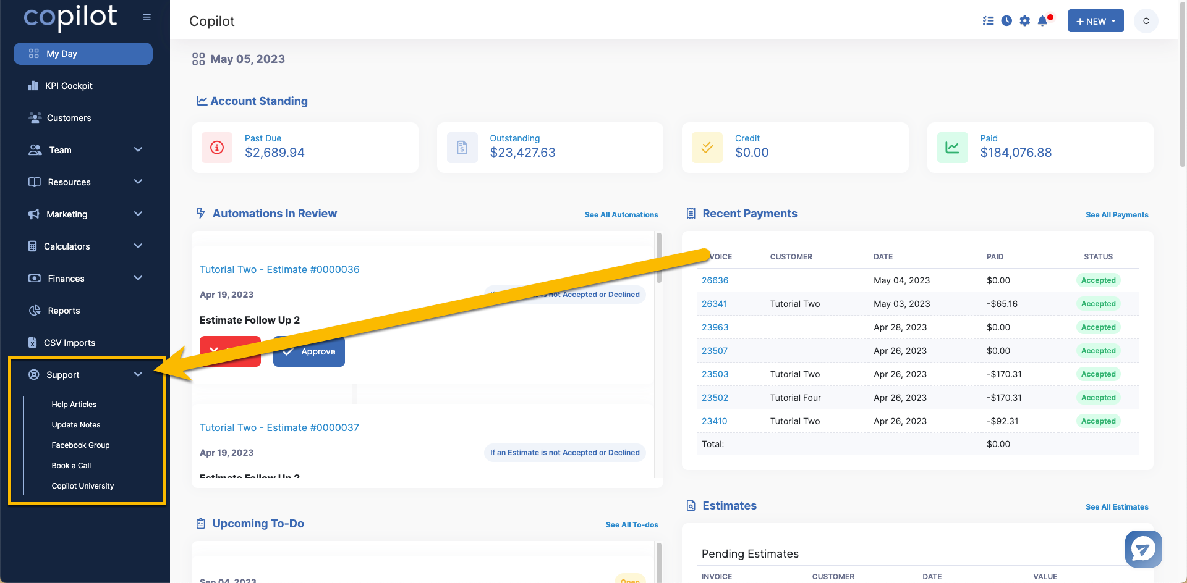The width and height of the screenshot is (1187, 583).
Task: Click the Outstanding invoice document icon
Action: click(462, 148)
